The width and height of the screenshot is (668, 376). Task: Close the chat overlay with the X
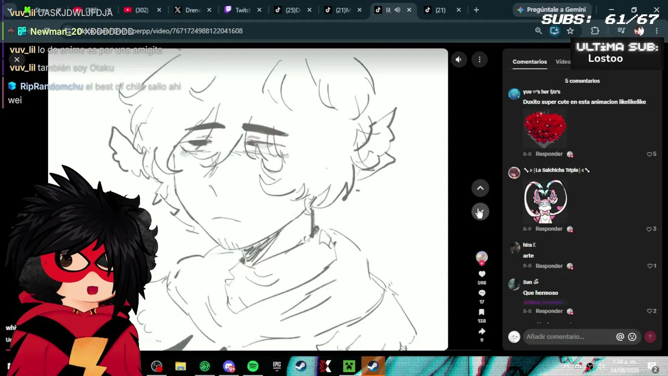pyautogui.click(x=17, y=60)
